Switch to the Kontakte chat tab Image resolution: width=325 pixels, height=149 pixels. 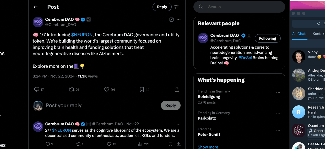318,34
